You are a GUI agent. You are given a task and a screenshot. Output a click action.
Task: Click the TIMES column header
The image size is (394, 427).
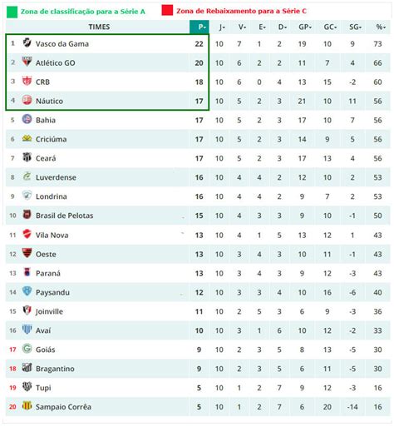click(99, 27)
